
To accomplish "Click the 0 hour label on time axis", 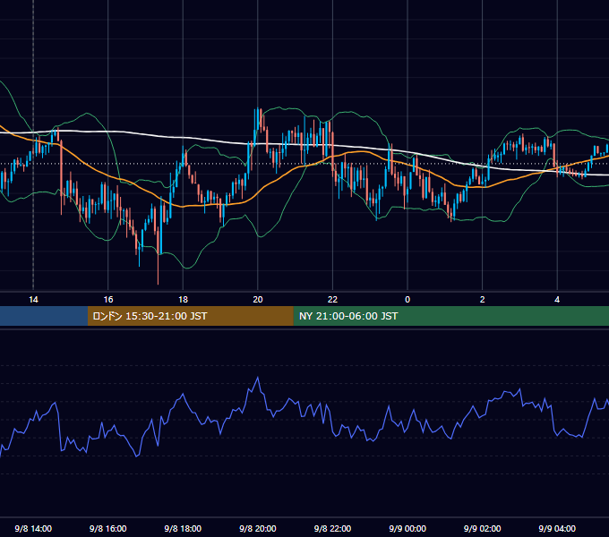I will pos(407,300).
